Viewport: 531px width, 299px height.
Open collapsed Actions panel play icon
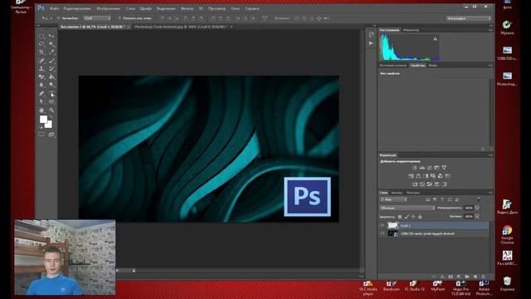(x=371, y=43)
